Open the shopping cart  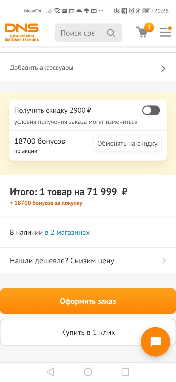click(x=142, y=32)
